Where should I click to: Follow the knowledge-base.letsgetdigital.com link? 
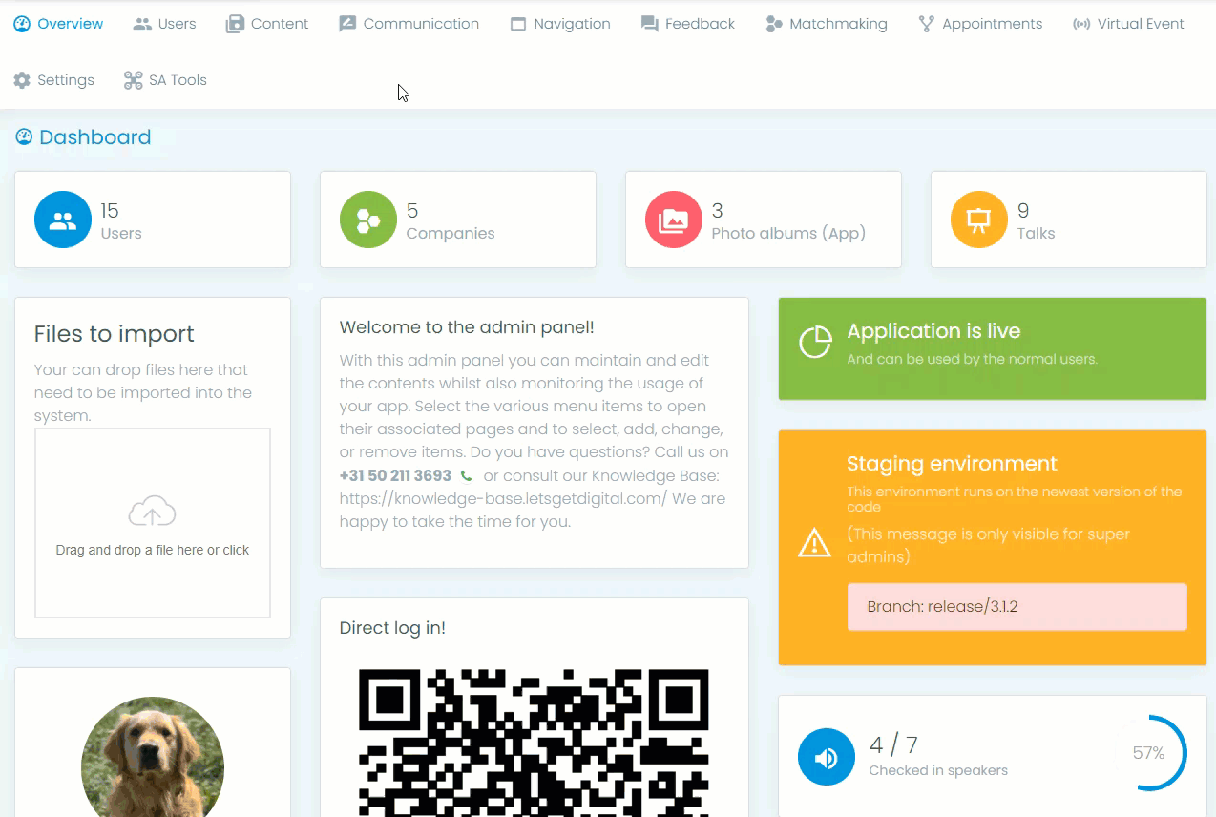tap(503, 498)
